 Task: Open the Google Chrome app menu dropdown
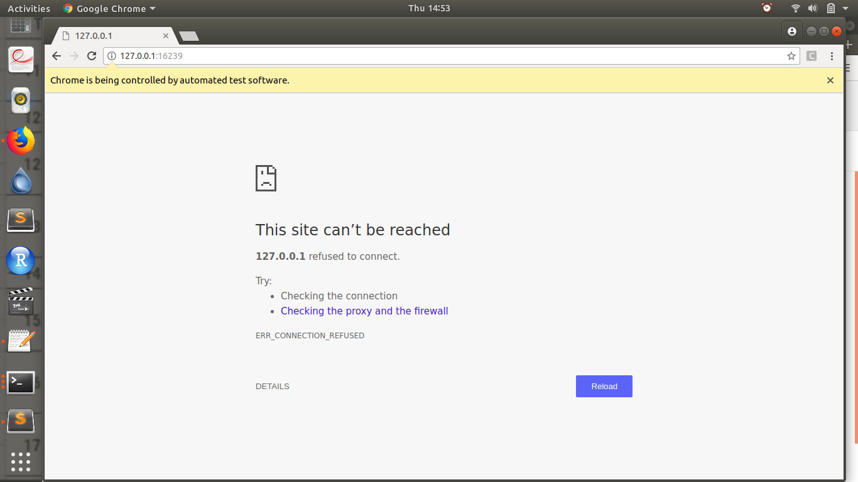(x=110, y=8)
